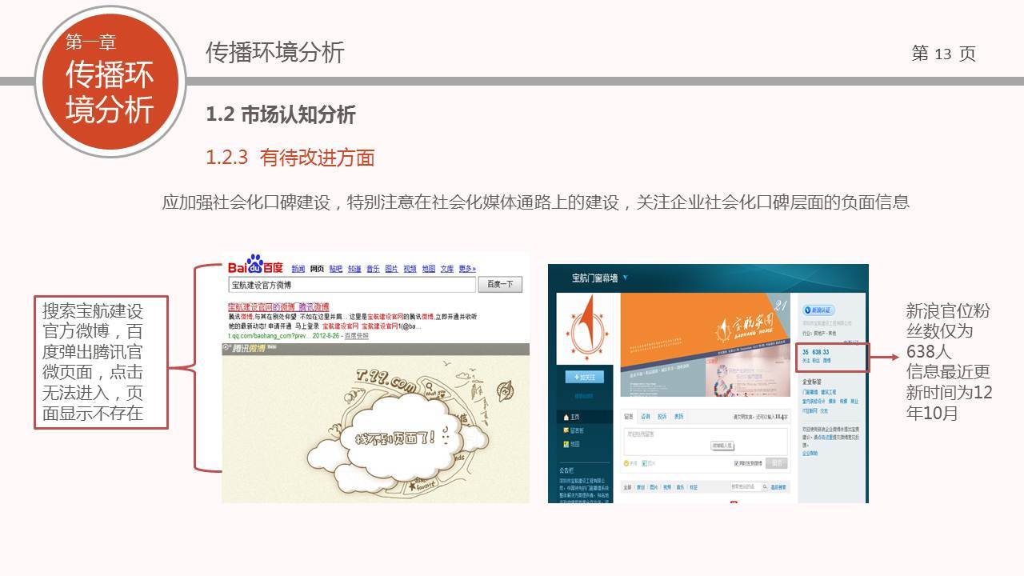The height and width of the screenshot is (576, 1024).
Task: Open the 新闻 link in Baidu navigation
Action: click(x=298, y=269)
